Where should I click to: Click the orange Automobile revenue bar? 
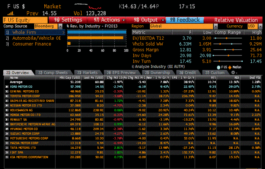coord(95,38)
